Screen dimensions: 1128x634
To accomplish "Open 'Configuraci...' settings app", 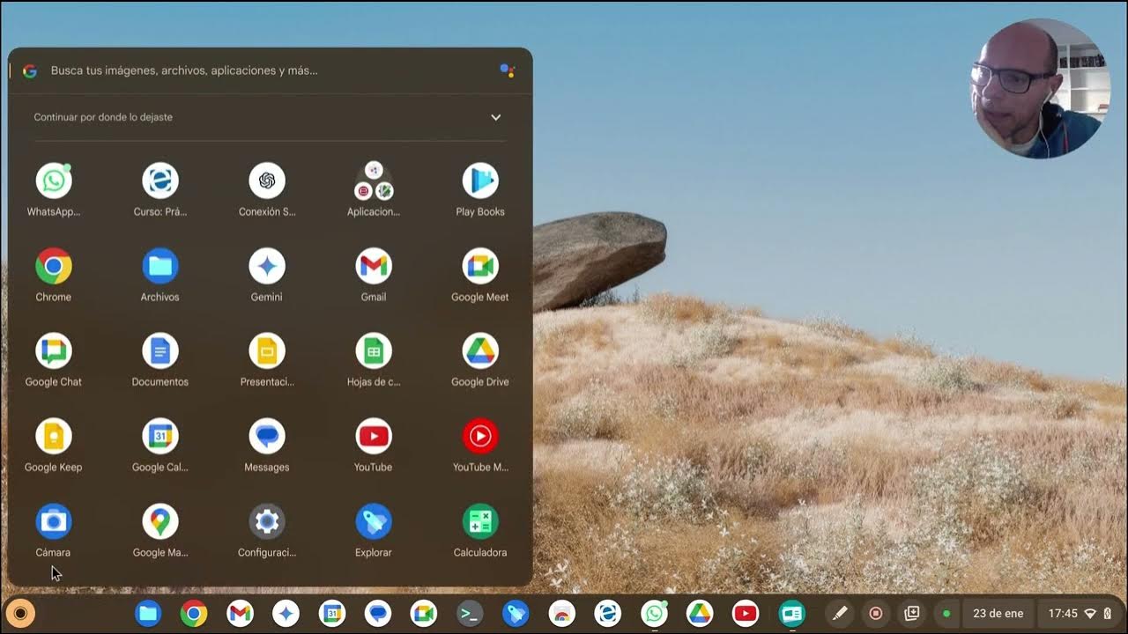I will (x=267, y=521).
